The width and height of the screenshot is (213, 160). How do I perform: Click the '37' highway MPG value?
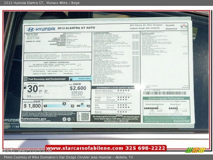pos(46,91)
